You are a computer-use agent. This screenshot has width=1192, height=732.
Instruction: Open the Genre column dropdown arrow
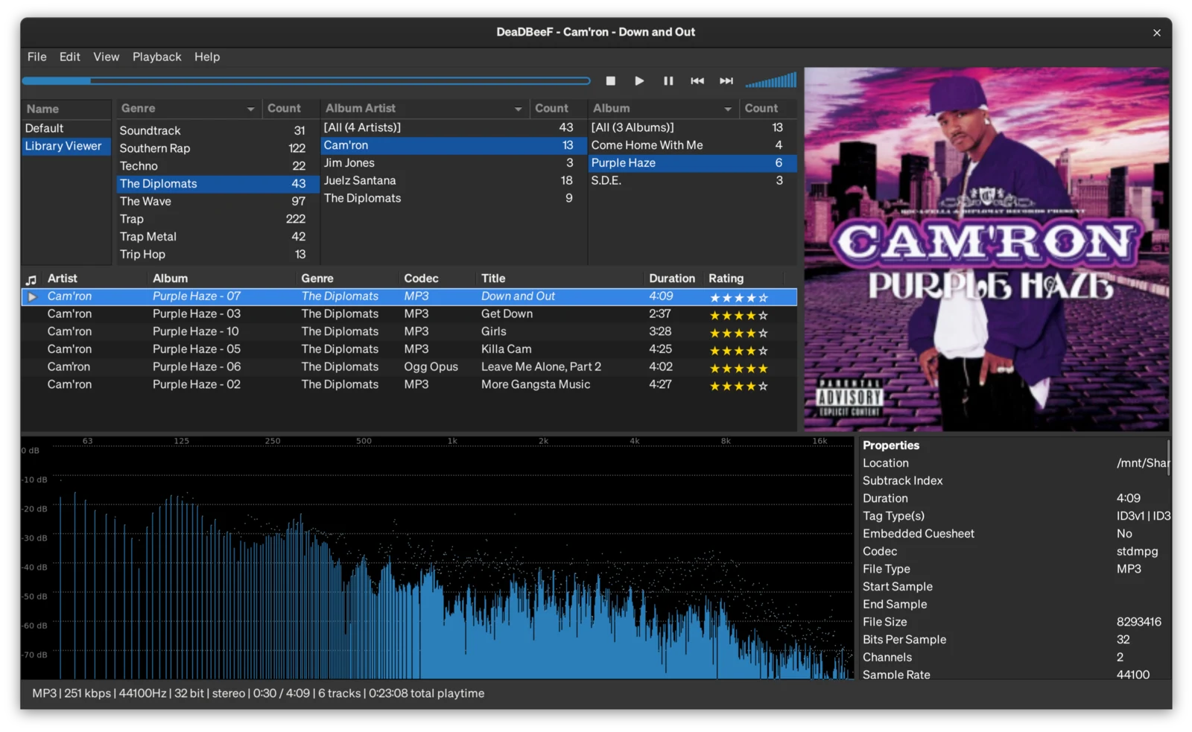point(251,109)
